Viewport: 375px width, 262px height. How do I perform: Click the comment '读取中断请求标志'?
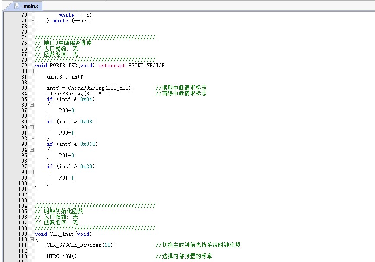click(184, 88)
